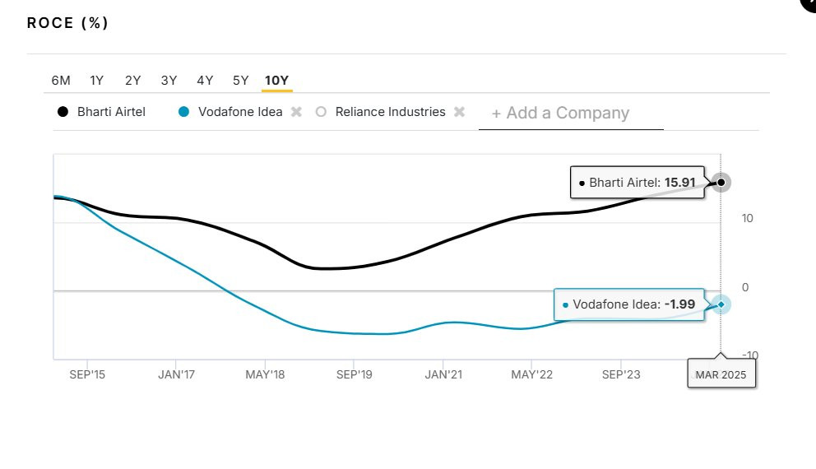
Task: Click the Reliance Industries legend label
Action: pyautogui.click(x=390, y=112)
